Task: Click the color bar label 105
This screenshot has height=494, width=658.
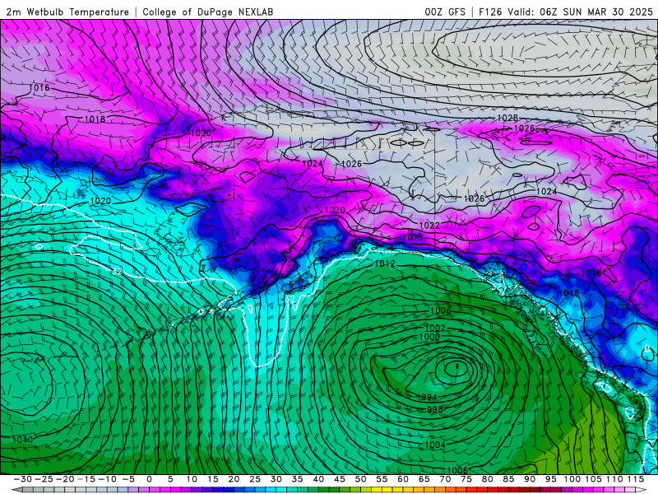Action: pyautogui.click(x=593, y=479)
